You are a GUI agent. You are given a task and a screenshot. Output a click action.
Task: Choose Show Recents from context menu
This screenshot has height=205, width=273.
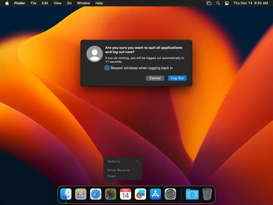point(123,170)
